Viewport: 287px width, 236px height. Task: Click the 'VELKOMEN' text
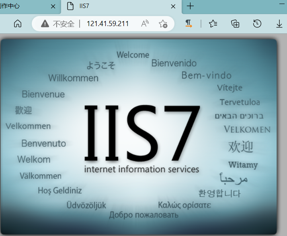(x=247, y=129)
